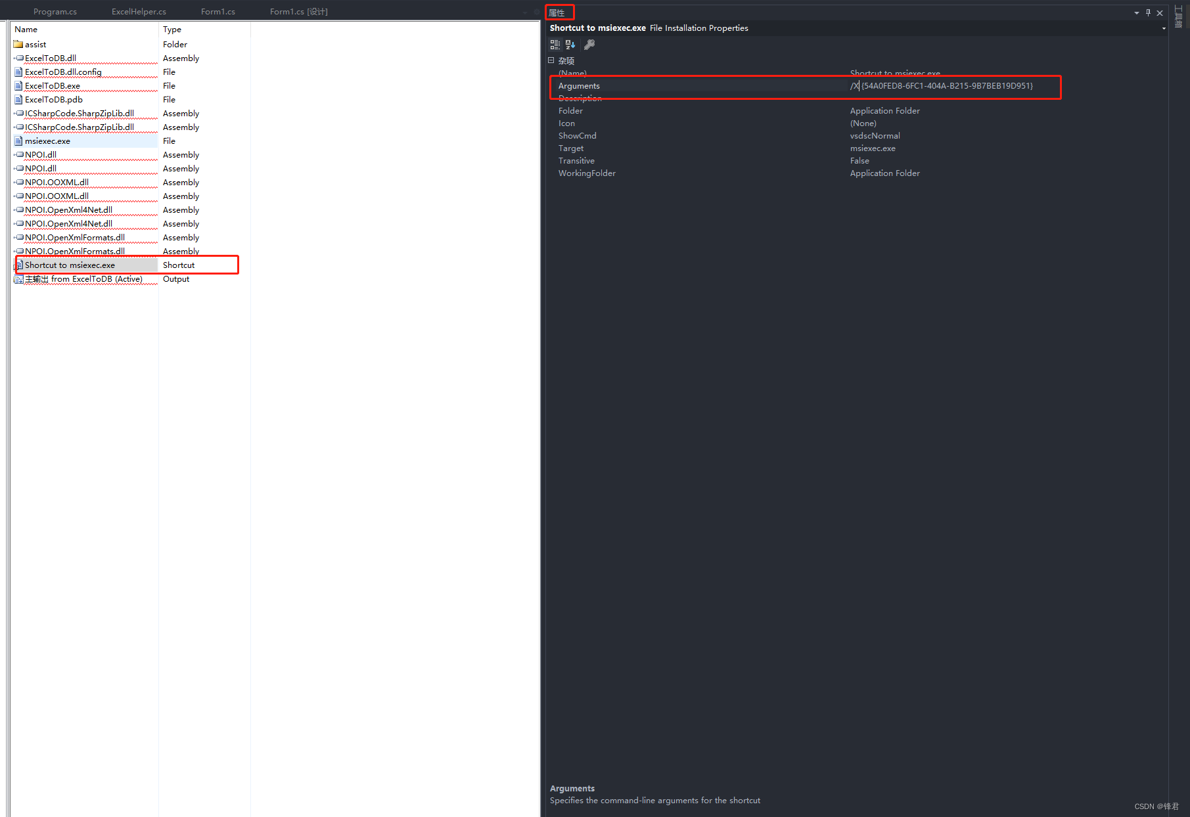Viewport: 1190px width, 817px height.
Task: Switch to the ExcelHelper.cs tab
Action: pos(139,12)
